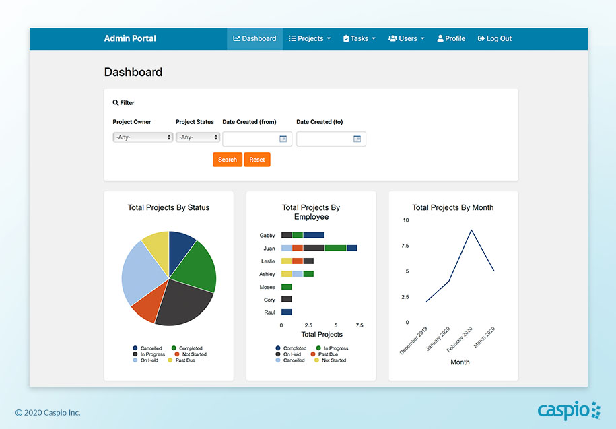The image size is (616, 429).
Task: Expand the Projects menu in navbar
Action: tap(310, 39)
